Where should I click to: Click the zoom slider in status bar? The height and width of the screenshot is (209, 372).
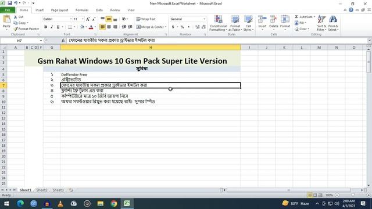tap(353, 195)
